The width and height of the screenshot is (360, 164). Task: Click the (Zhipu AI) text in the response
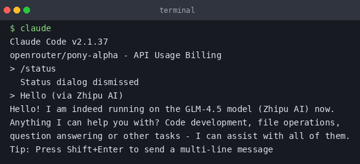(283, 109)
